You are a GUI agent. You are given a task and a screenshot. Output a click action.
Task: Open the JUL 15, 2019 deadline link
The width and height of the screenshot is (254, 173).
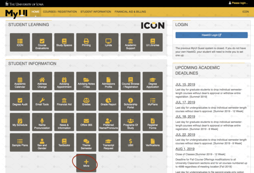click(185, 84)
